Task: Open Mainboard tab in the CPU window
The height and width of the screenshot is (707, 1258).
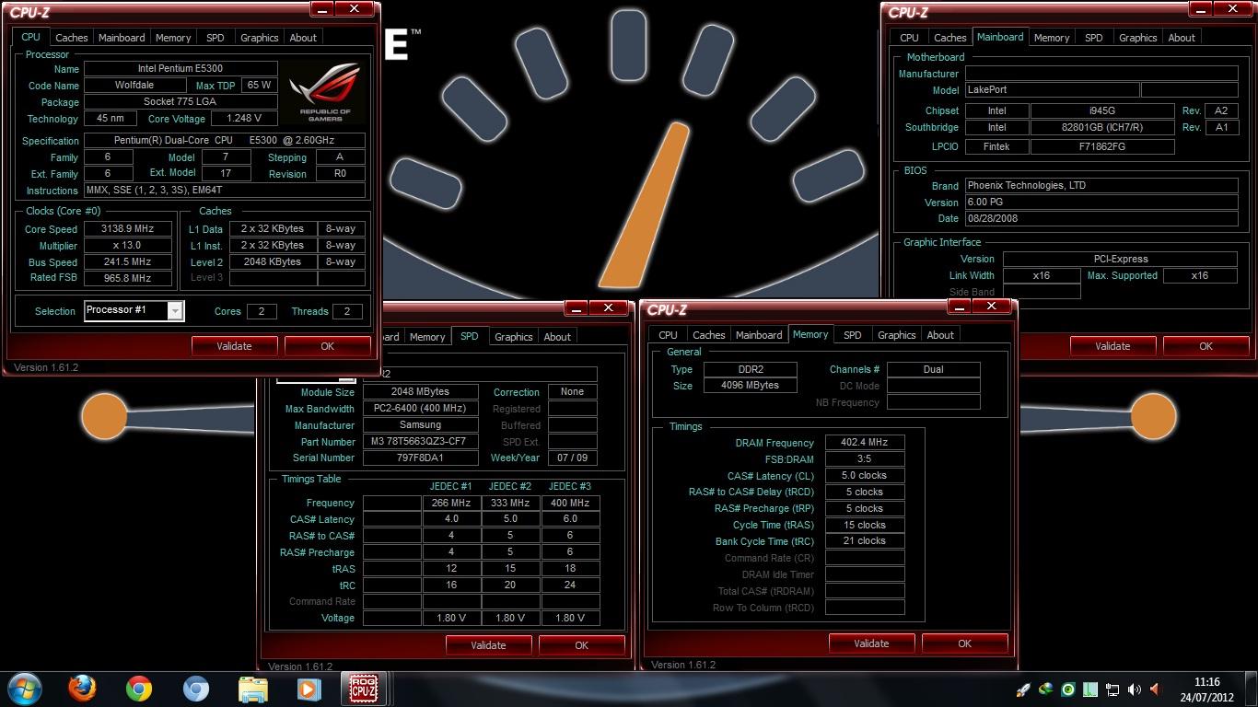Action: (122, 38)
